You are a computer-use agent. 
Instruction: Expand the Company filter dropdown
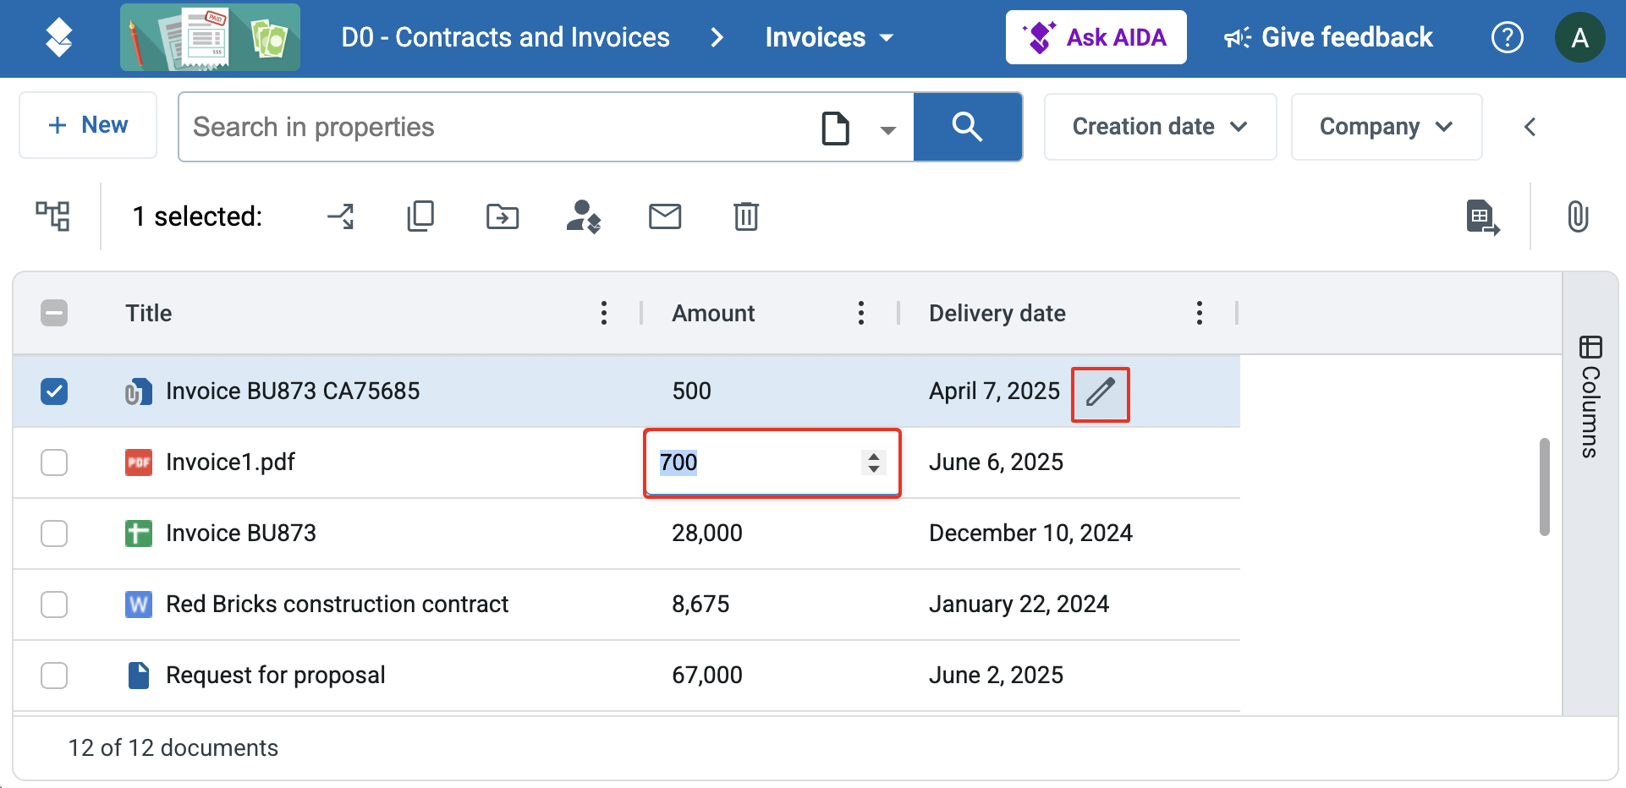[1387, 127]
